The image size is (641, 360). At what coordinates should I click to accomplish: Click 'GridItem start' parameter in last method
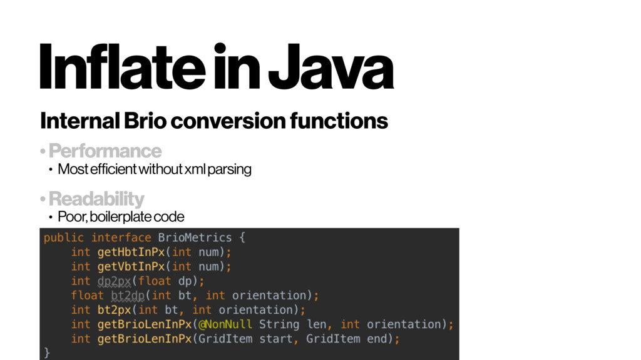(x=245, y=339)
